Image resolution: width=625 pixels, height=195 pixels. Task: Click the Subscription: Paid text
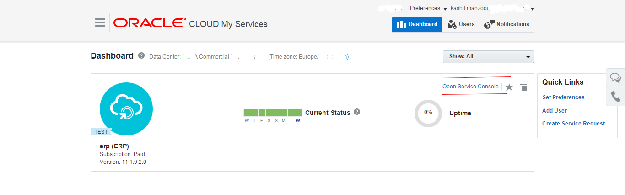pyautogui.click(x=122, y=154)
